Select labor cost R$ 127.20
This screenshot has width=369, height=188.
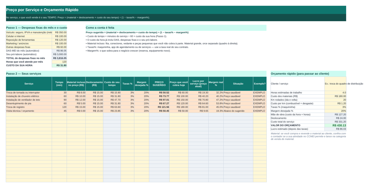(335, 114)
